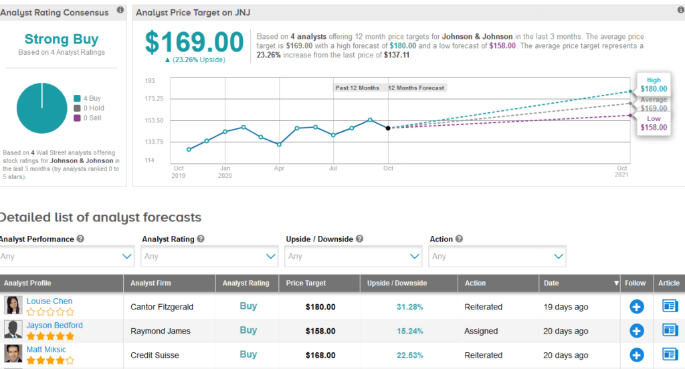Open article icon for Raymond James row
This screenshot has height=369, width=685.
click(669, 330)
